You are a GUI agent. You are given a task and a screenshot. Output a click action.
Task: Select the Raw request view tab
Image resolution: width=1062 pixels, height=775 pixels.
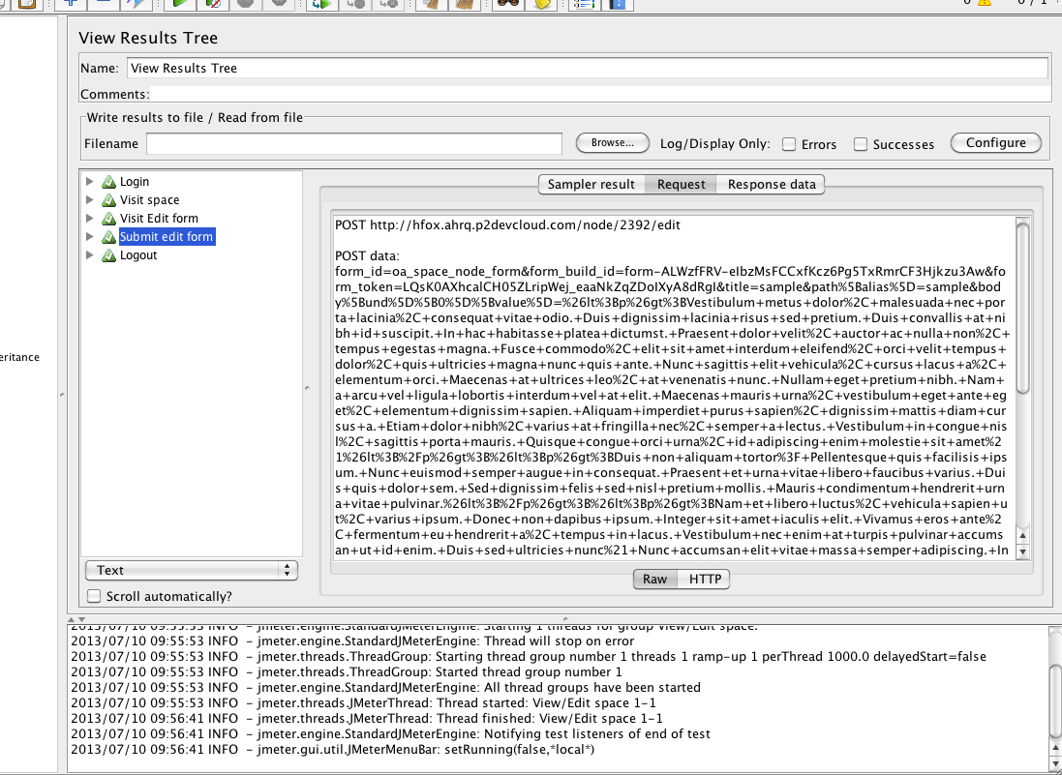(655, 580)
